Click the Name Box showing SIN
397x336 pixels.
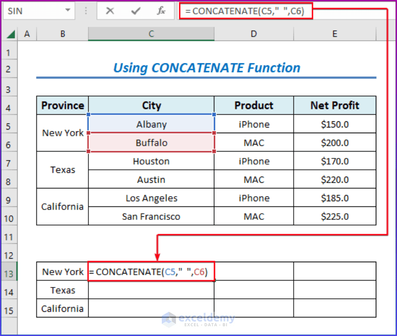pos(39,11)
